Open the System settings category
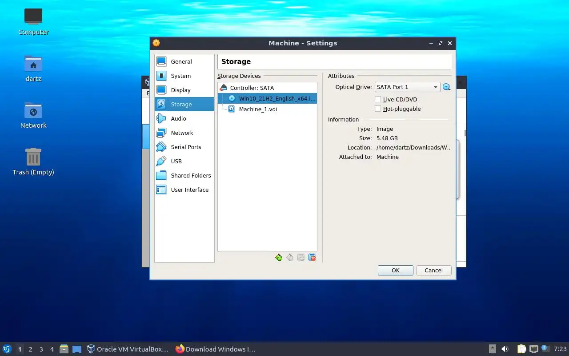The height and width of the screenshot is (356, 569). tap(184, 76)
